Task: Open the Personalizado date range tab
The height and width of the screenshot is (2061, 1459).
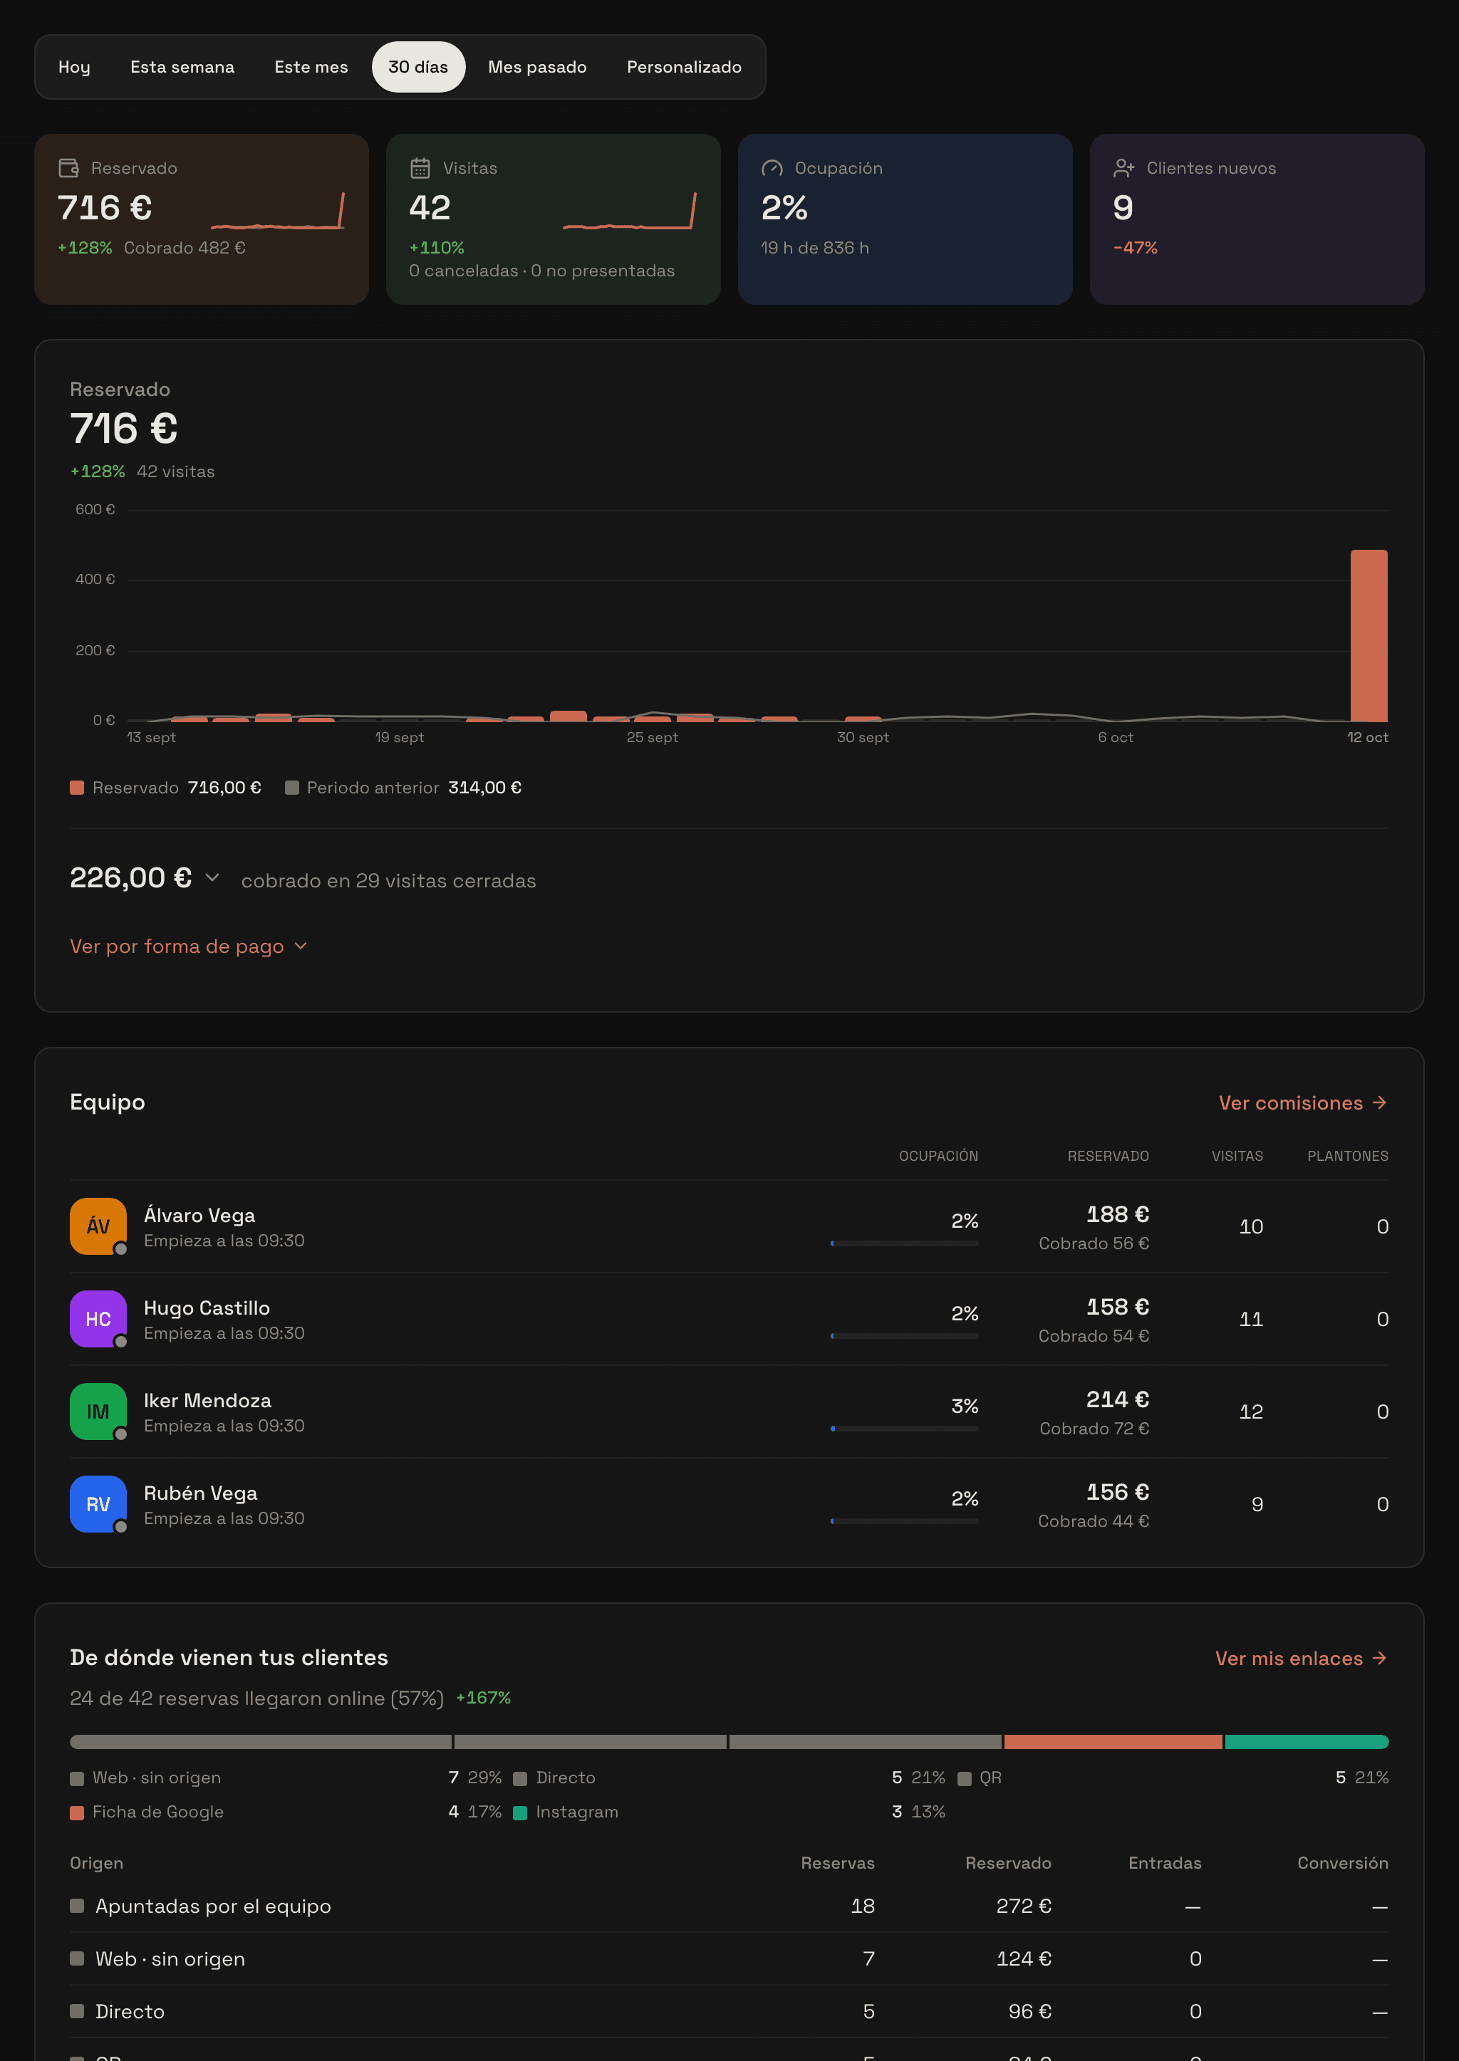Action: tap(685, 66)
